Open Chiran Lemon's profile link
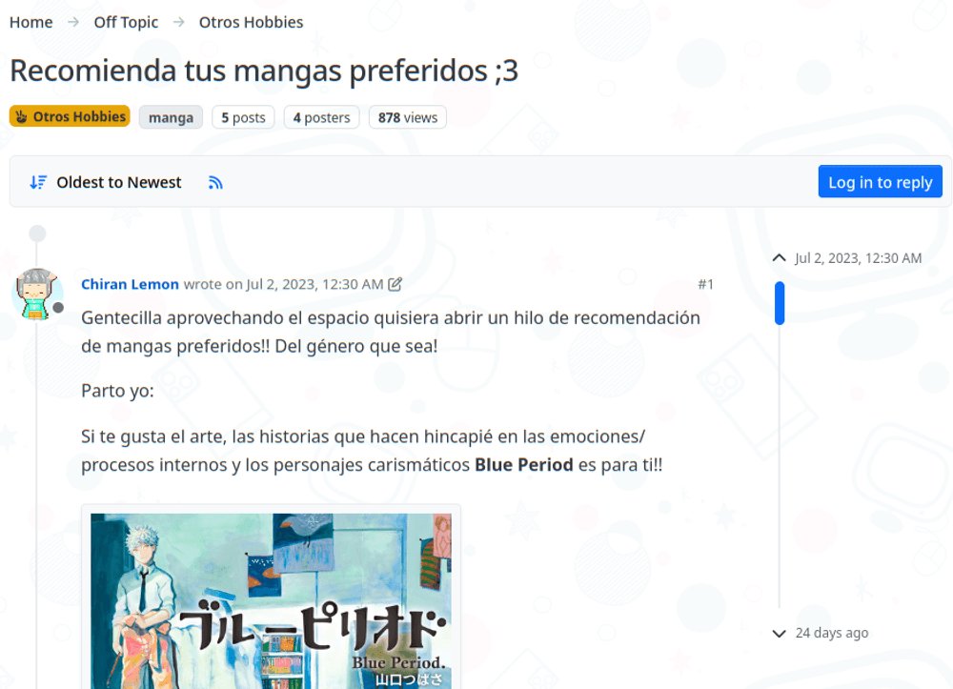953x689 pixels. (x=130, y=284)
